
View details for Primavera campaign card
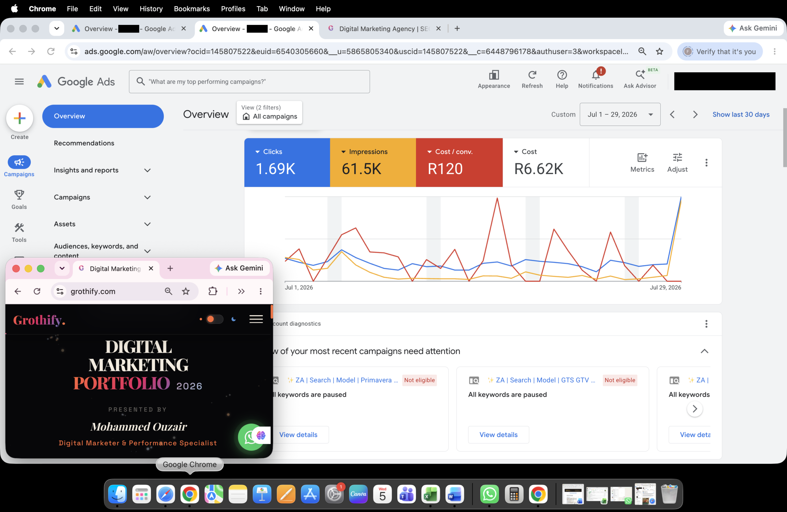pos(299,435)
